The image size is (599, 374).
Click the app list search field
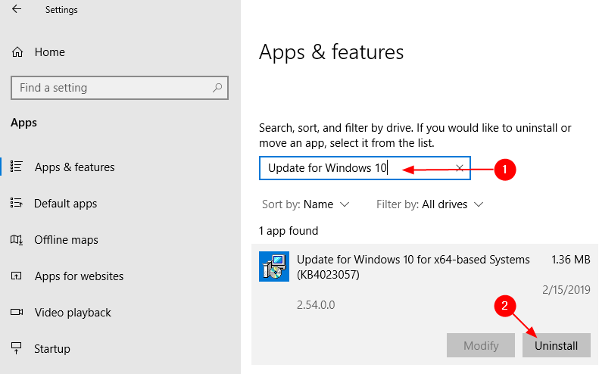[365, 168]
